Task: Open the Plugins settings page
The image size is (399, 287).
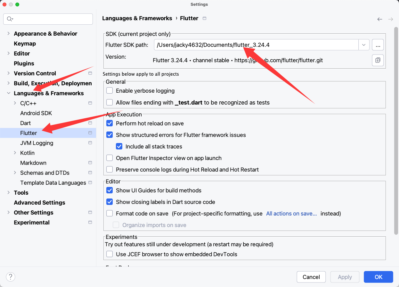Action: 24,63
